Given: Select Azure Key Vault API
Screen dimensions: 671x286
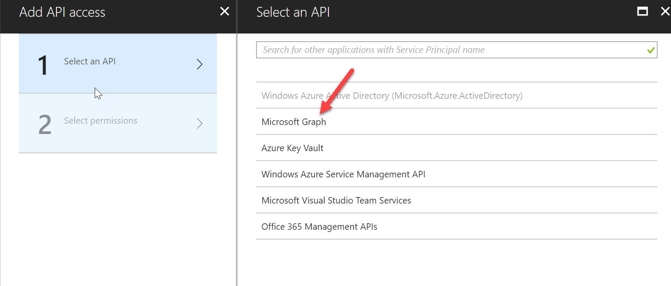Looking at the screenshot, I should (292, 148).
